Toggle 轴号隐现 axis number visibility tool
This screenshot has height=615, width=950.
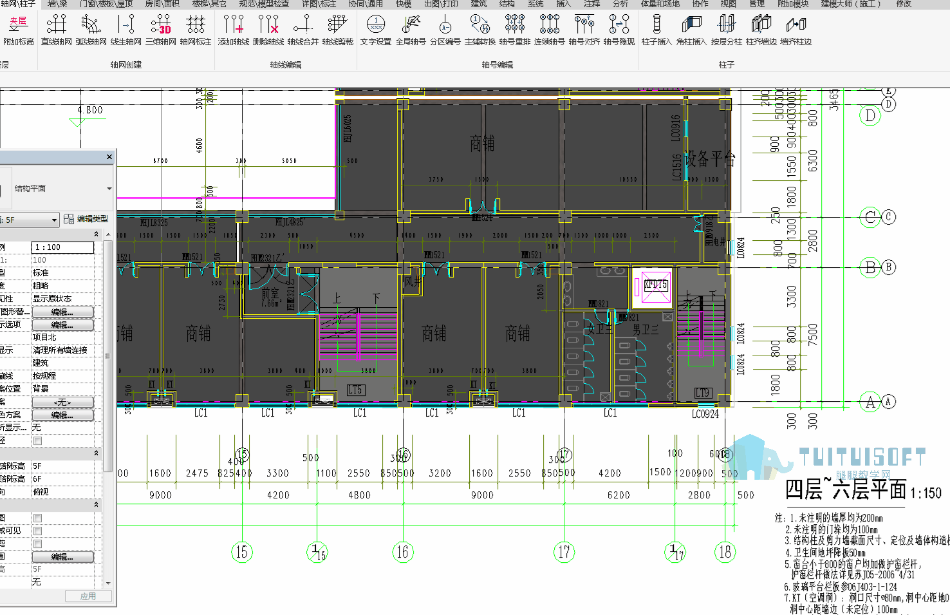click(x=619, y=30)
